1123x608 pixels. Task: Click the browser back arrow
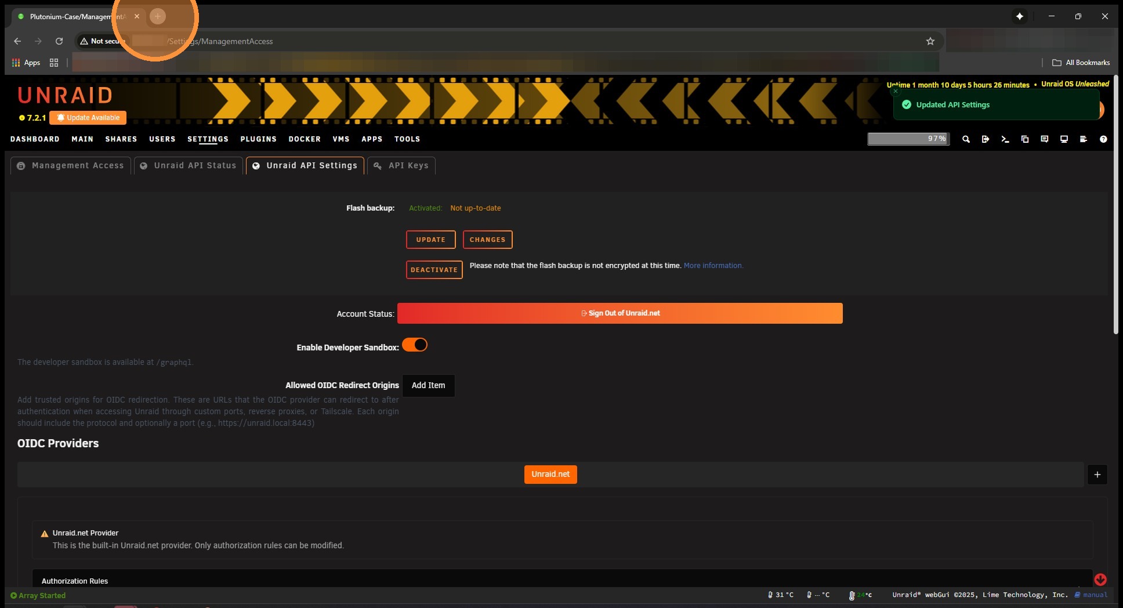coord(17,41)
